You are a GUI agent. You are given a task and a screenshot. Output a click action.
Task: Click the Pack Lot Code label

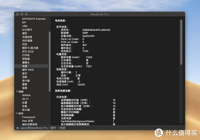(70, 39)
